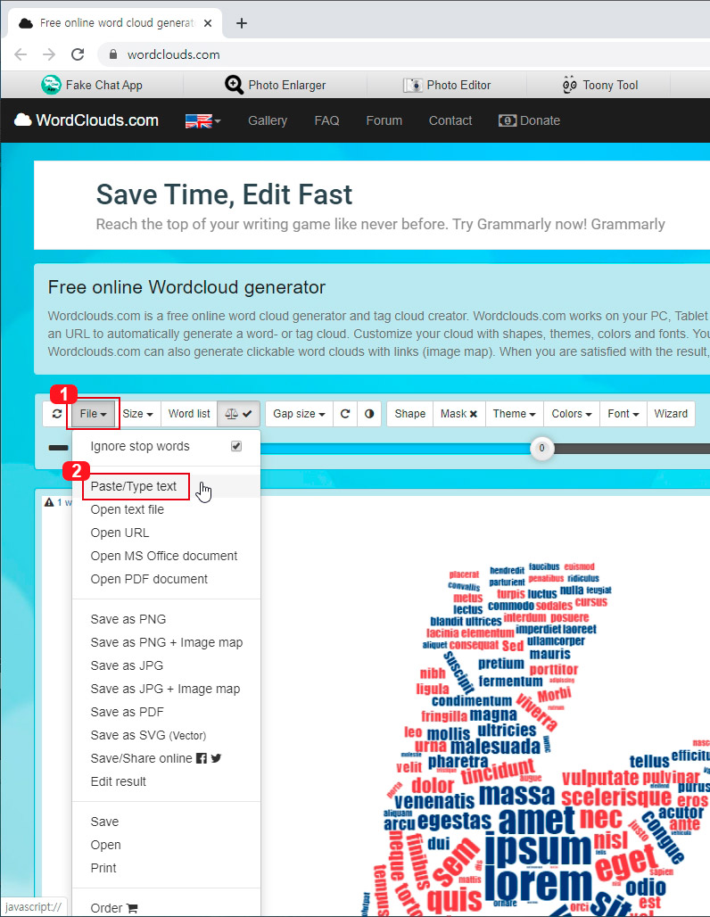This screenshot has height=917, width=710.
Task: Click the Shape button
Action: [x=410, y=414]
